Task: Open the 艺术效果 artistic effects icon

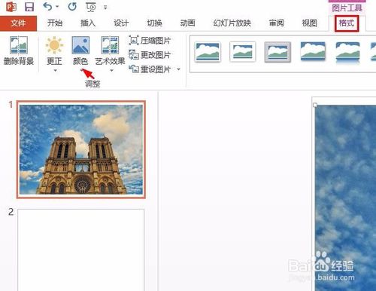Action: coord(110,45)
